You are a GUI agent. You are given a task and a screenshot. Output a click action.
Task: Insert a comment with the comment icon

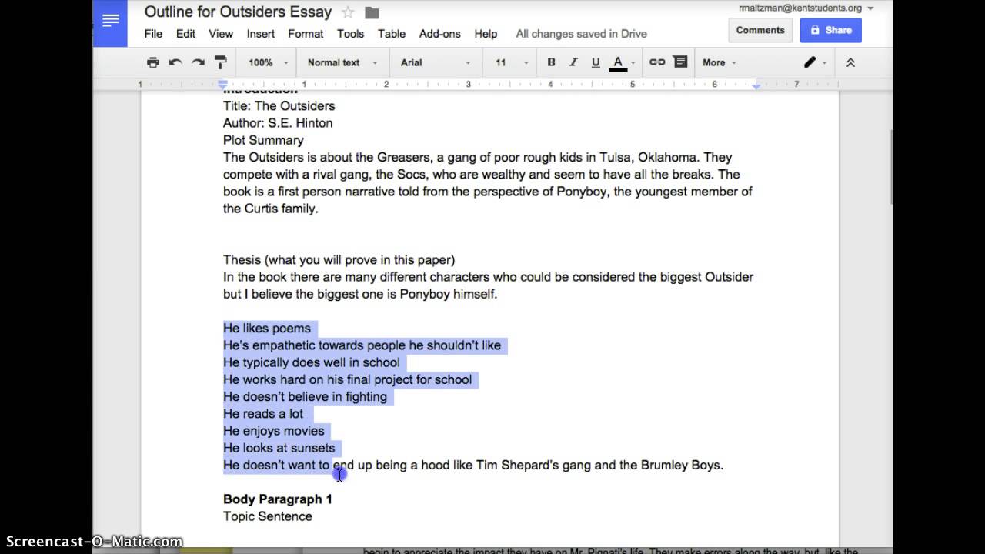(x=679, y=62)
